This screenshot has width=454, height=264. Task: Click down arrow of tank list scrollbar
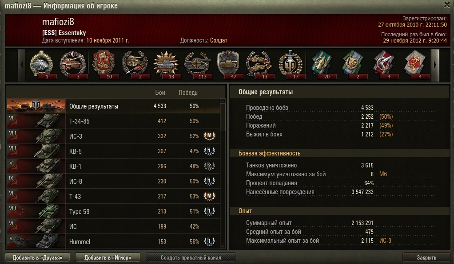point(223,246)
